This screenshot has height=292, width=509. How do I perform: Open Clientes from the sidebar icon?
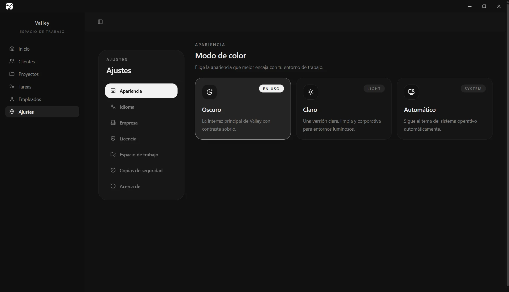coord(12,61)
